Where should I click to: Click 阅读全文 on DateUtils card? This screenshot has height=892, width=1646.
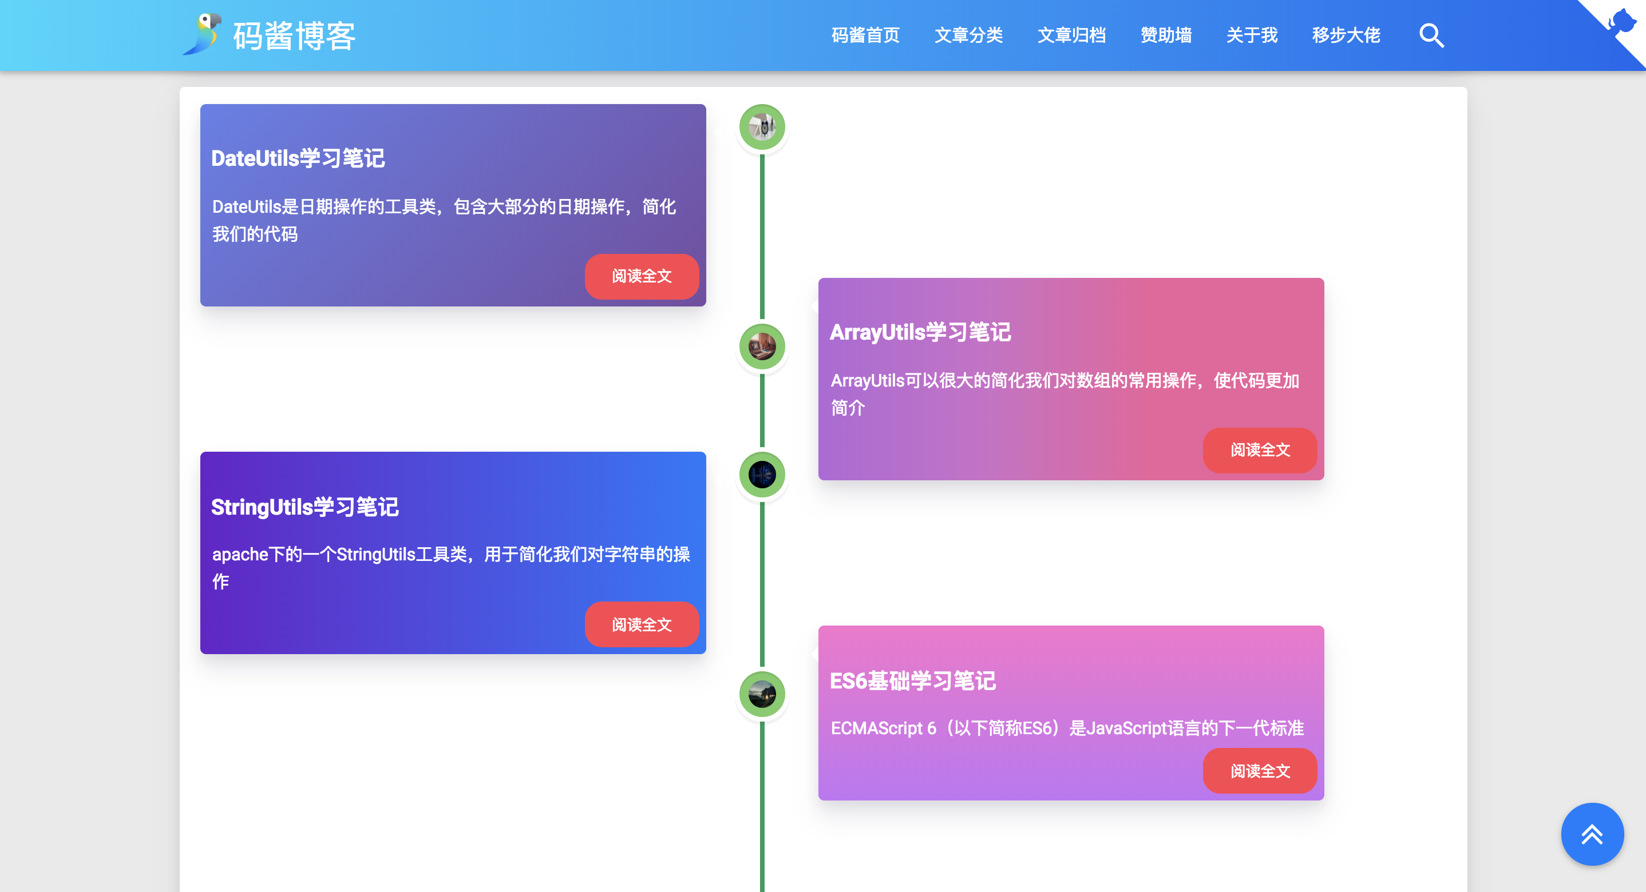pyautogui.click(x=642, y=277)
